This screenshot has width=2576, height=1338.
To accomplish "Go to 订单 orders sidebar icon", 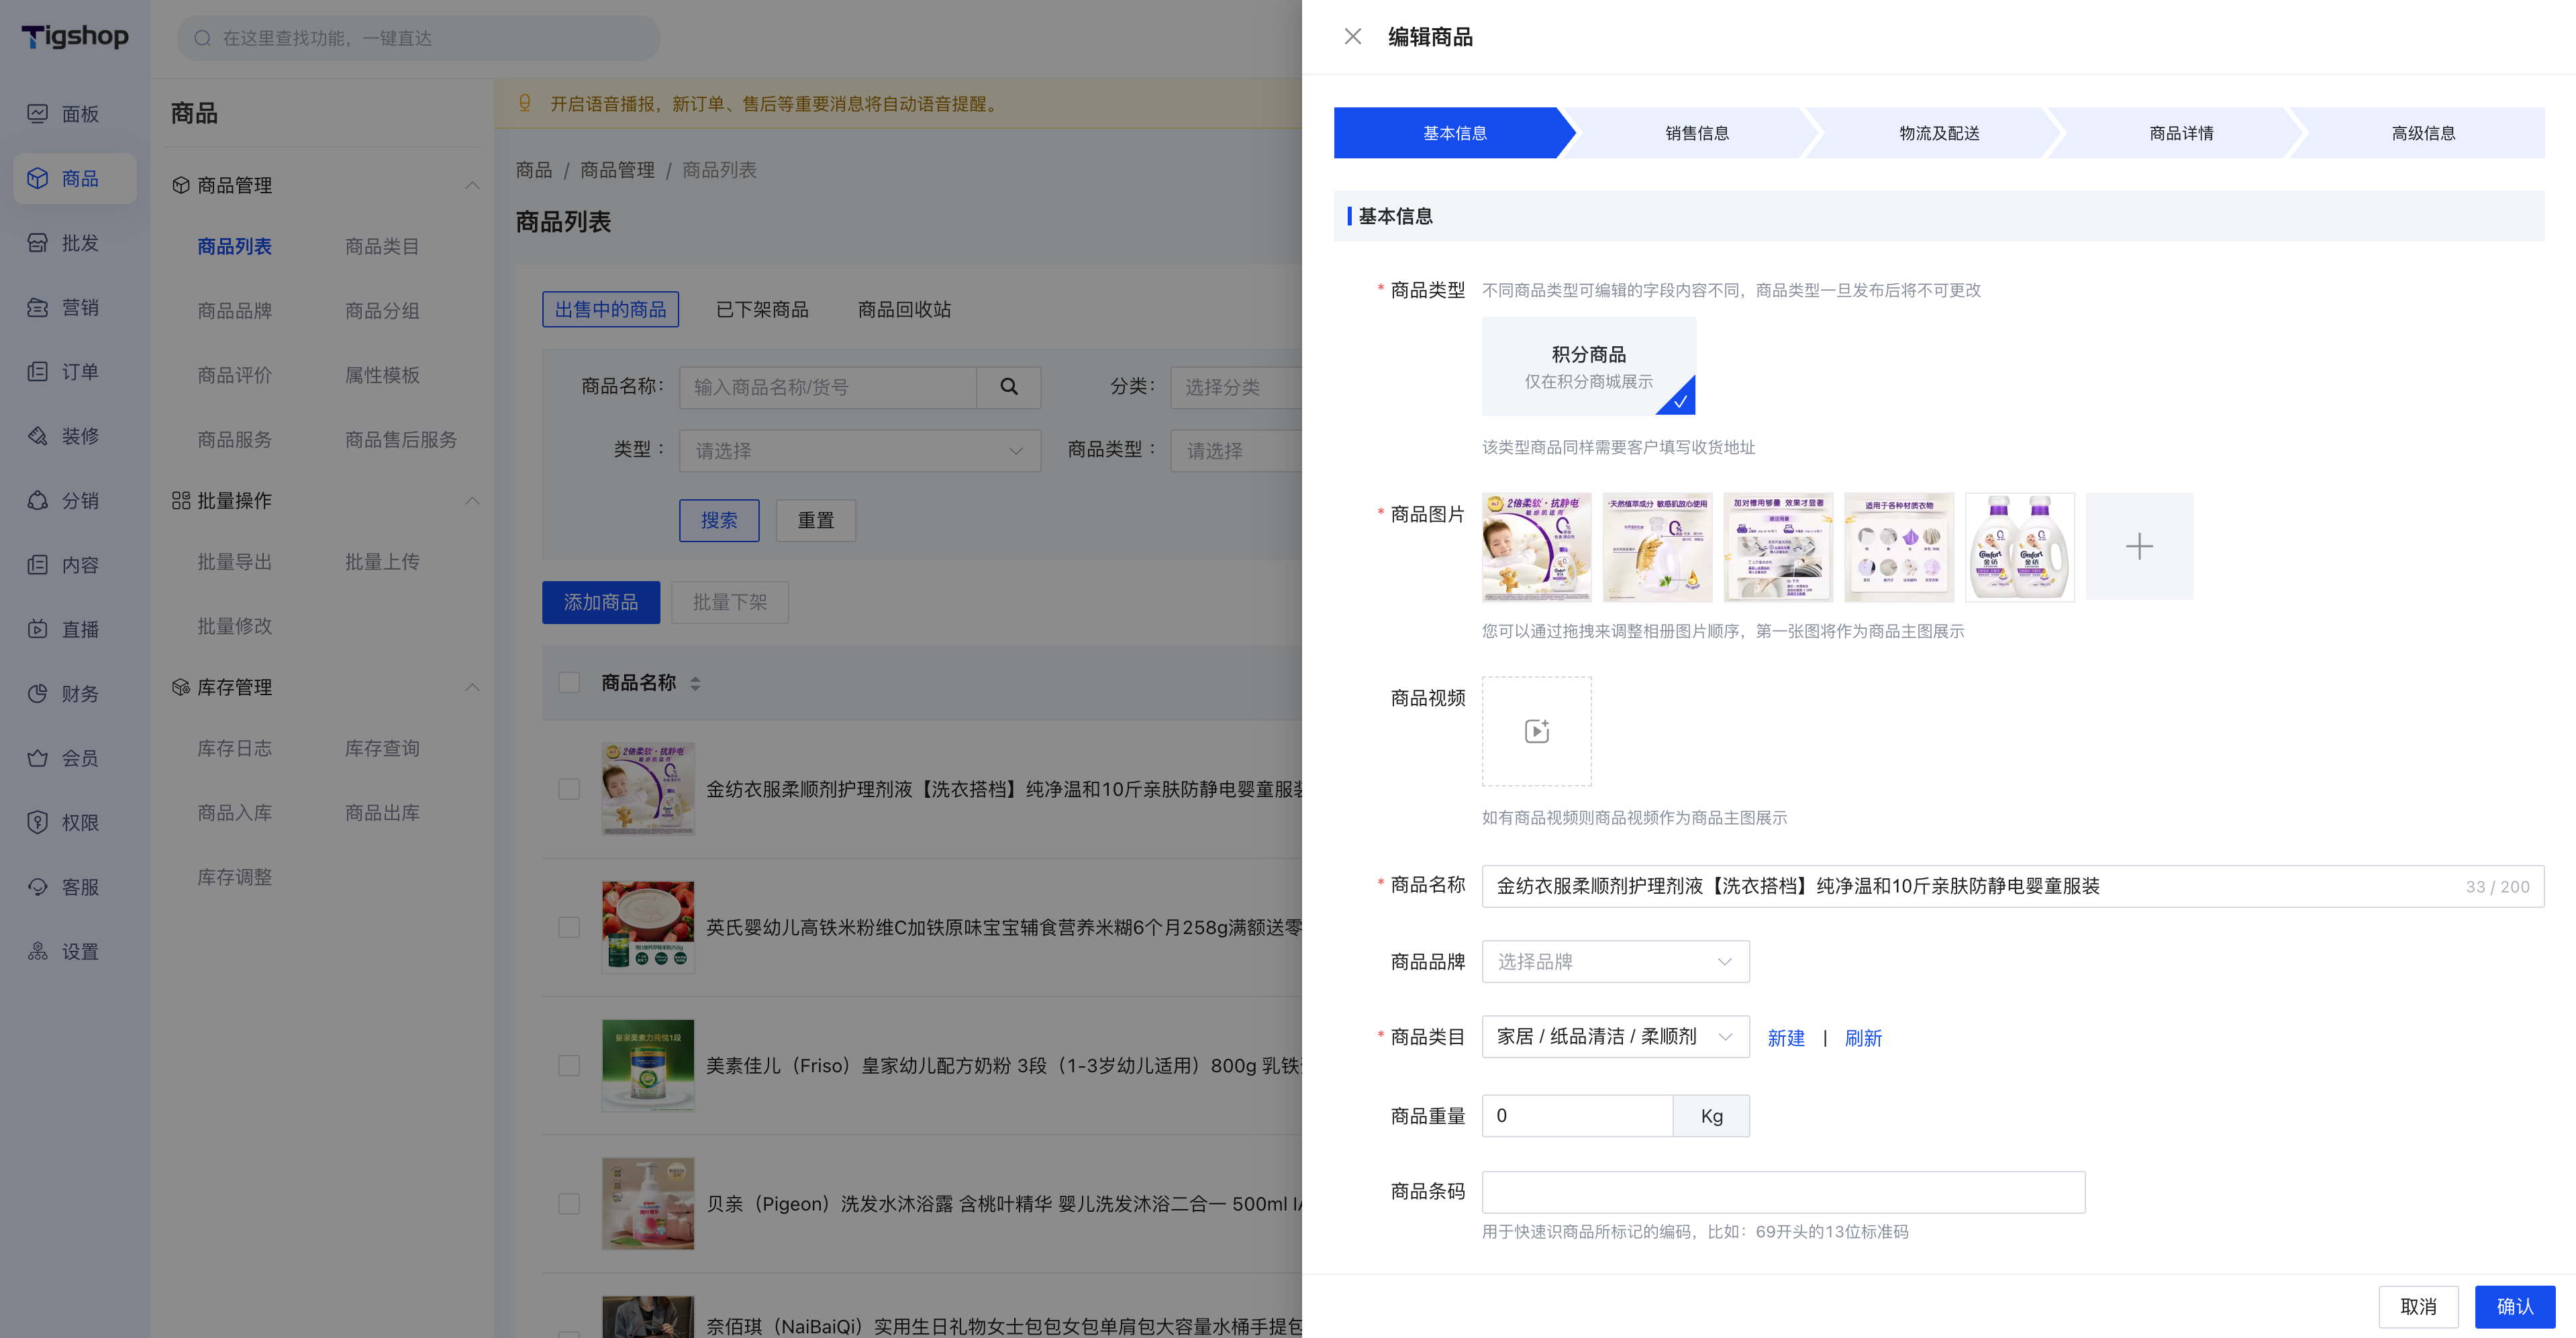I will click(x=37, y=372).
